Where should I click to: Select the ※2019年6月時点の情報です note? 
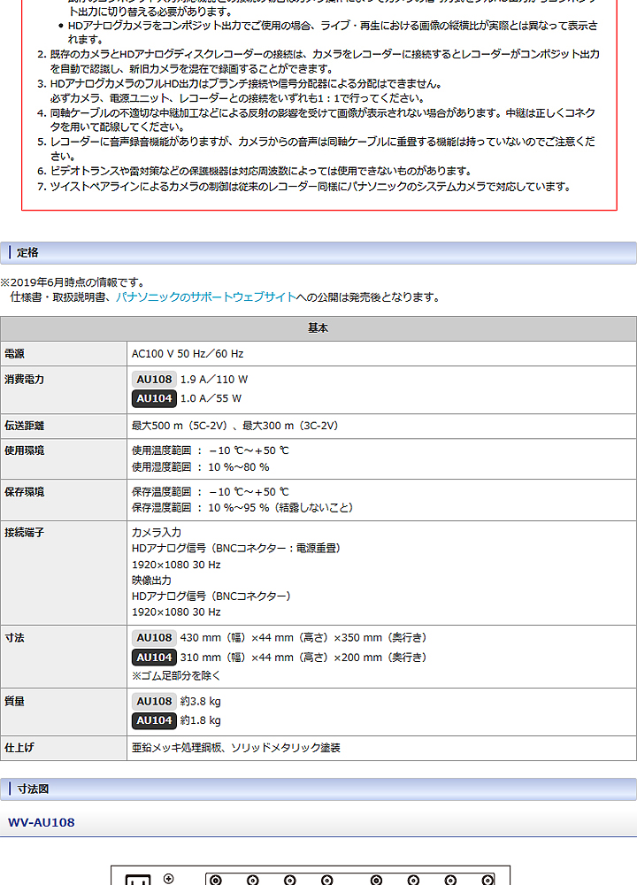74,282
